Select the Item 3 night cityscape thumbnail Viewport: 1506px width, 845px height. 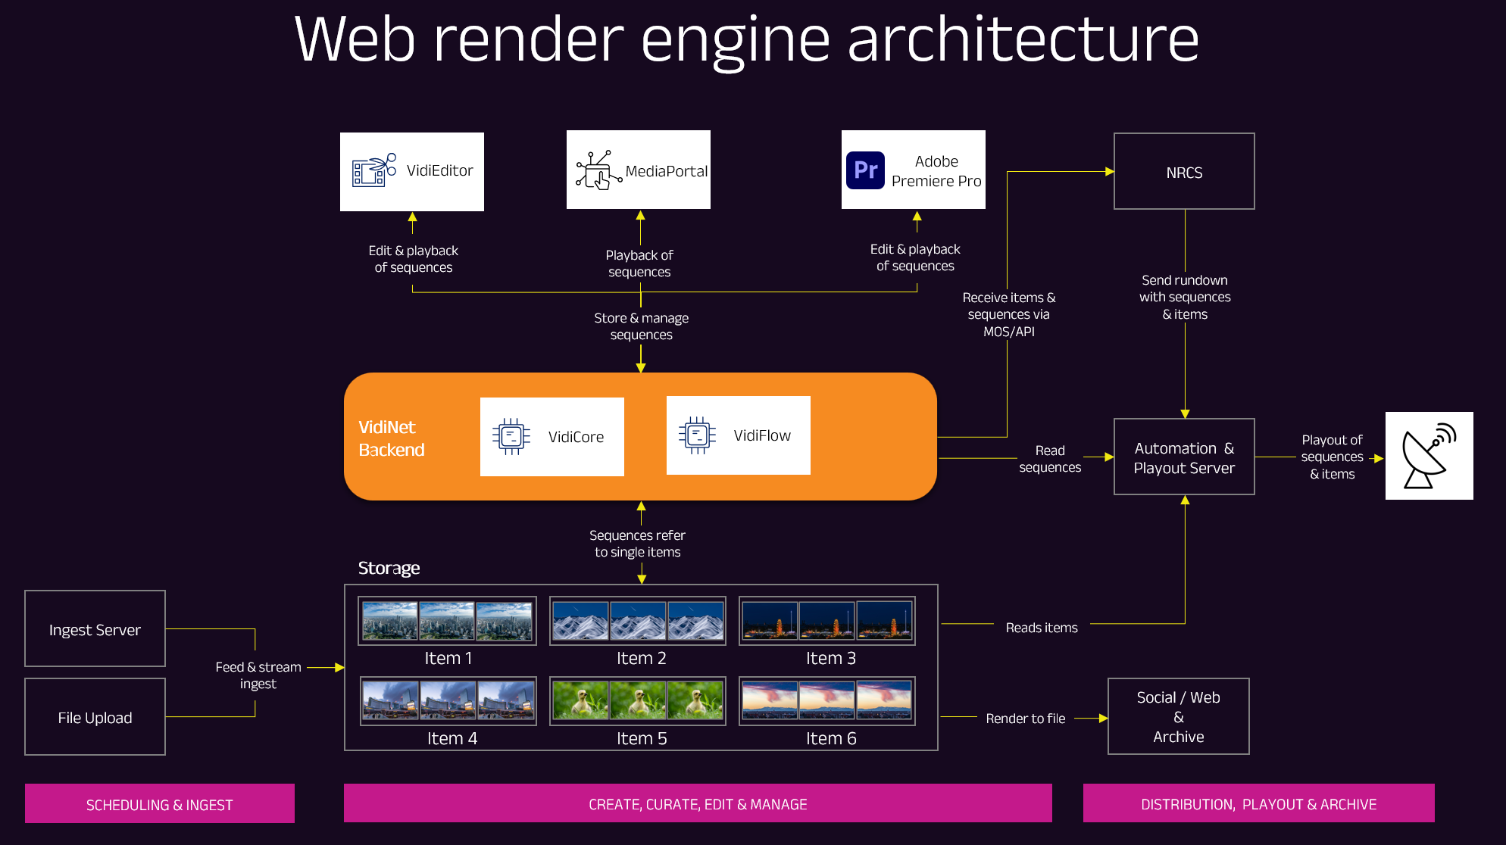[x=826, y=621]
